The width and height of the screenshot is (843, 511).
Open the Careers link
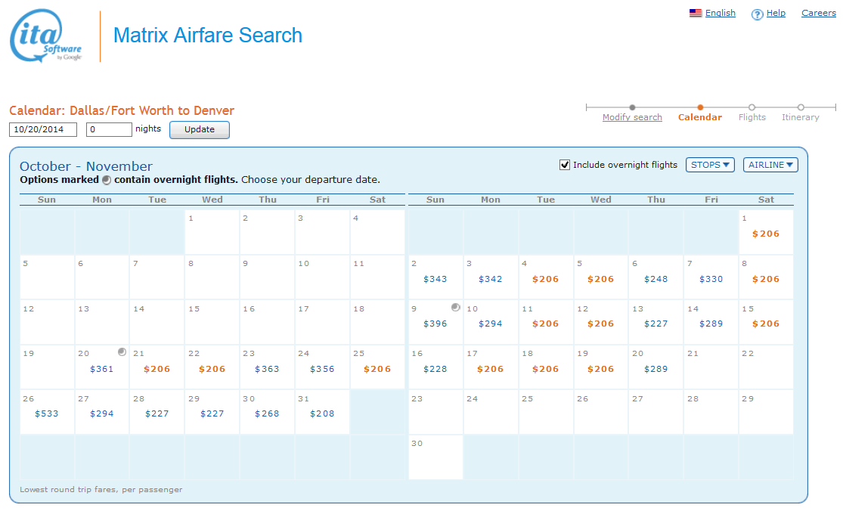[x=818, y=13]
